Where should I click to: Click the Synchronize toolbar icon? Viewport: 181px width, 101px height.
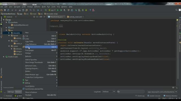[x=8, y=10]
